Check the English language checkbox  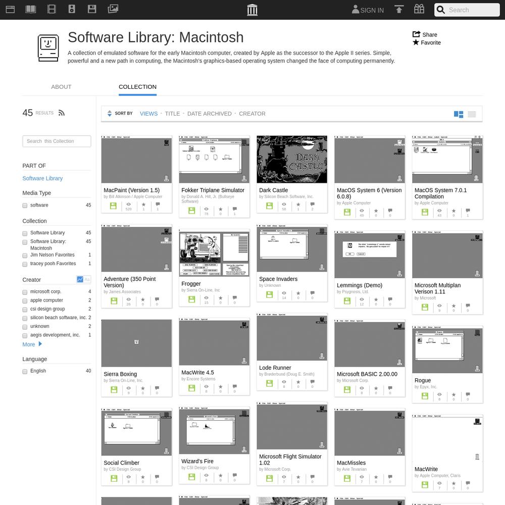pos(25,372)
